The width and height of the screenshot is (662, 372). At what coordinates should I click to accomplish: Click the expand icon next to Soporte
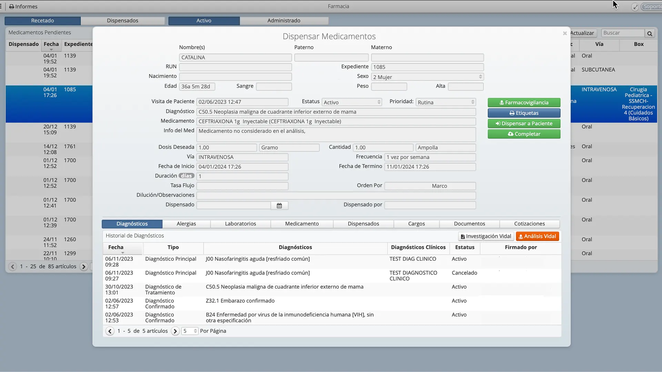(x=635, y=7)
